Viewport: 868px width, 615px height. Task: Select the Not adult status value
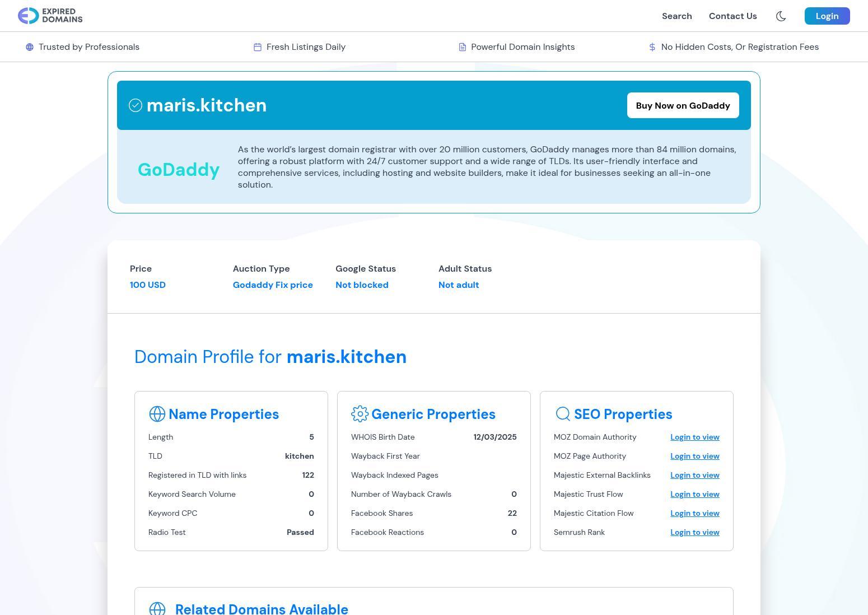click(459, 285)
